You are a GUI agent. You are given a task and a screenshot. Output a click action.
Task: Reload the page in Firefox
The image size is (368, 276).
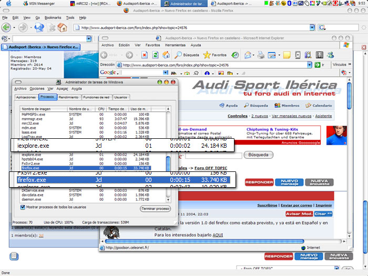39,27
